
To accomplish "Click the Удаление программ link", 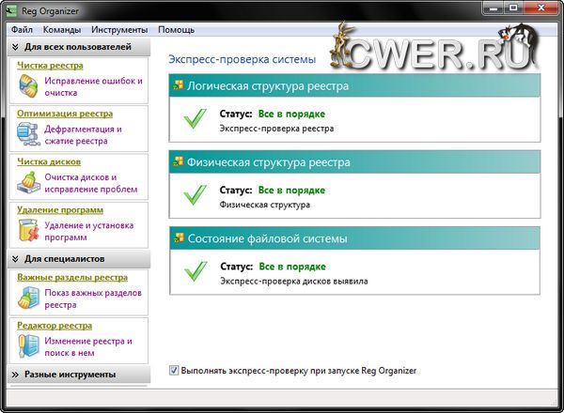I will (61, 209).
